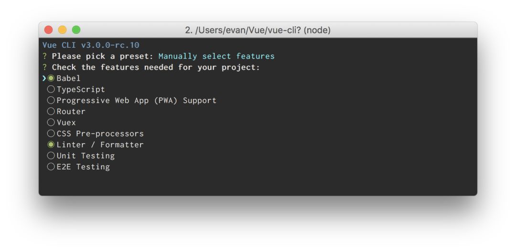The width and height of the screenshot is (516, 251).
Task: Toggle the Vuex option circle
Action: click(x=51, y=122)
